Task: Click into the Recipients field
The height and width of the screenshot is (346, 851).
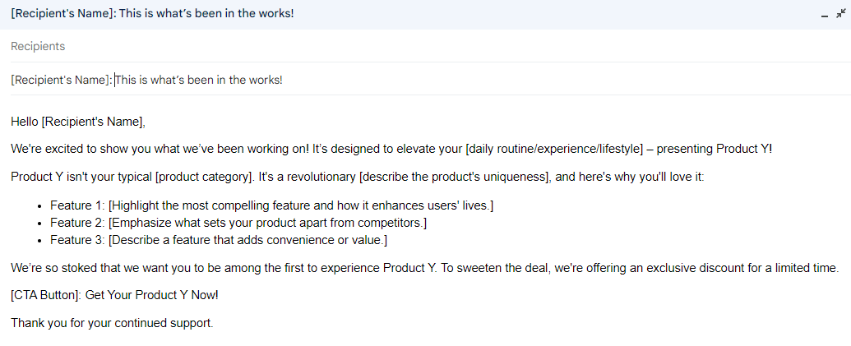Action: click(329, 47)
